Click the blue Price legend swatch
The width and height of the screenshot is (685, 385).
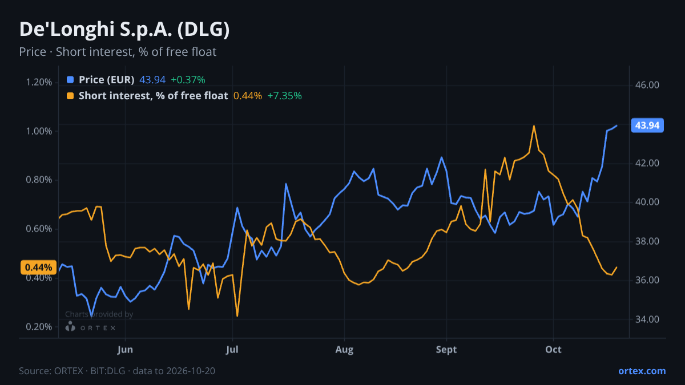pyautogui.click(x=70, y=79)
